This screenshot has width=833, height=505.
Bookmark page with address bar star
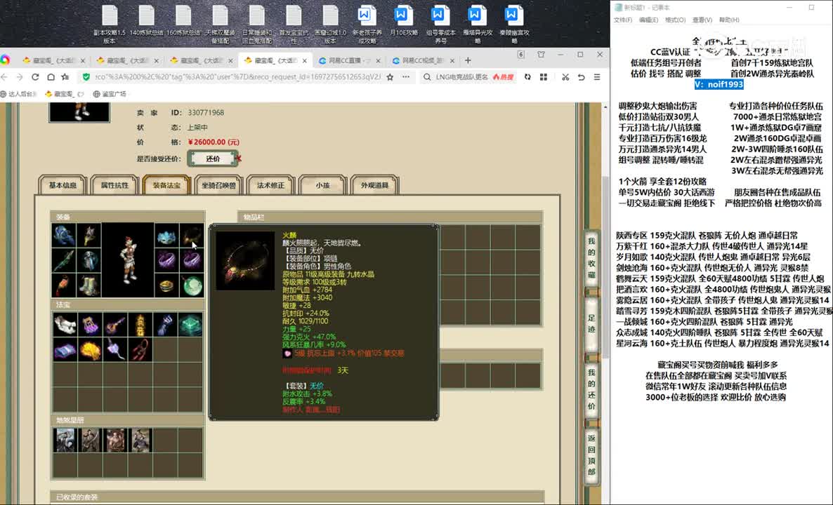click(x=390, y=77)
